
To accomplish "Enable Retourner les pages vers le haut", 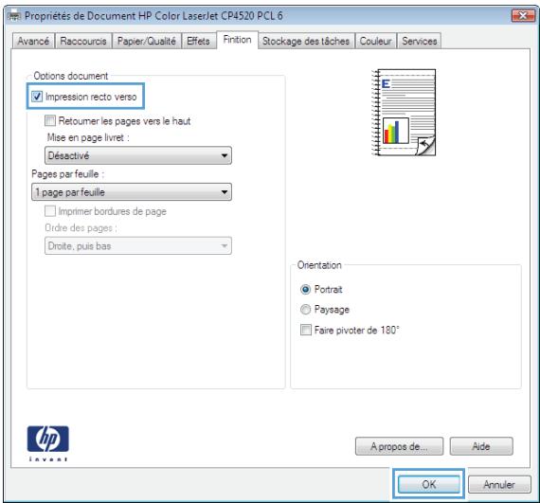I will click(50, 120).
